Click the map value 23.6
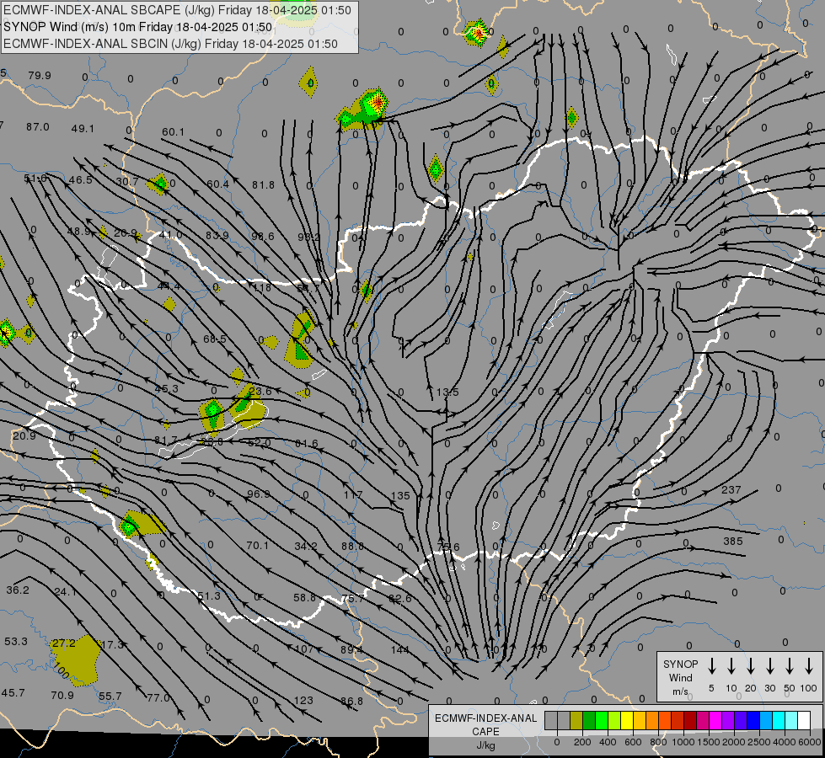Image resolution: width=825 pixels, height=758 pixels. click(260, 392)
